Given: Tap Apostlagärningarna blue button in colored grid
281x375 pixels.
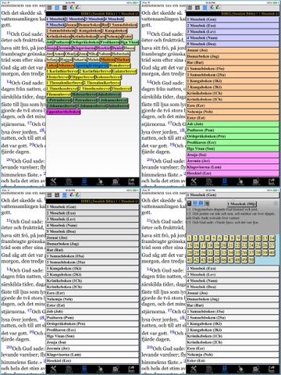Looking at the screenshot, I should [x=92, y=66].
